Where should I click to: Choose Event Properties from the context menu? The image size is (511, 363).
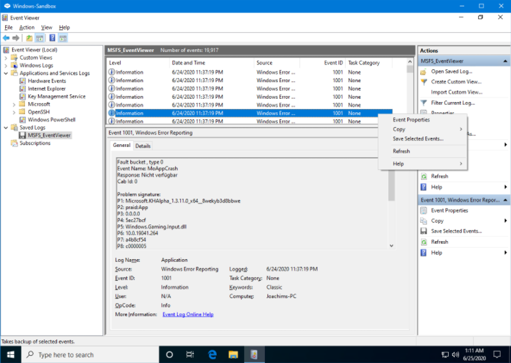click(411, 120)
